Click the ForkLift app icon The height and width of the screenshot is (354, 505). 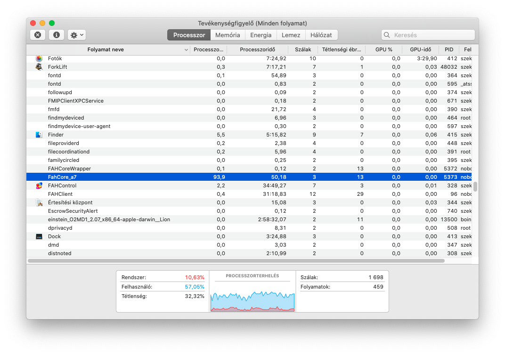39,67
